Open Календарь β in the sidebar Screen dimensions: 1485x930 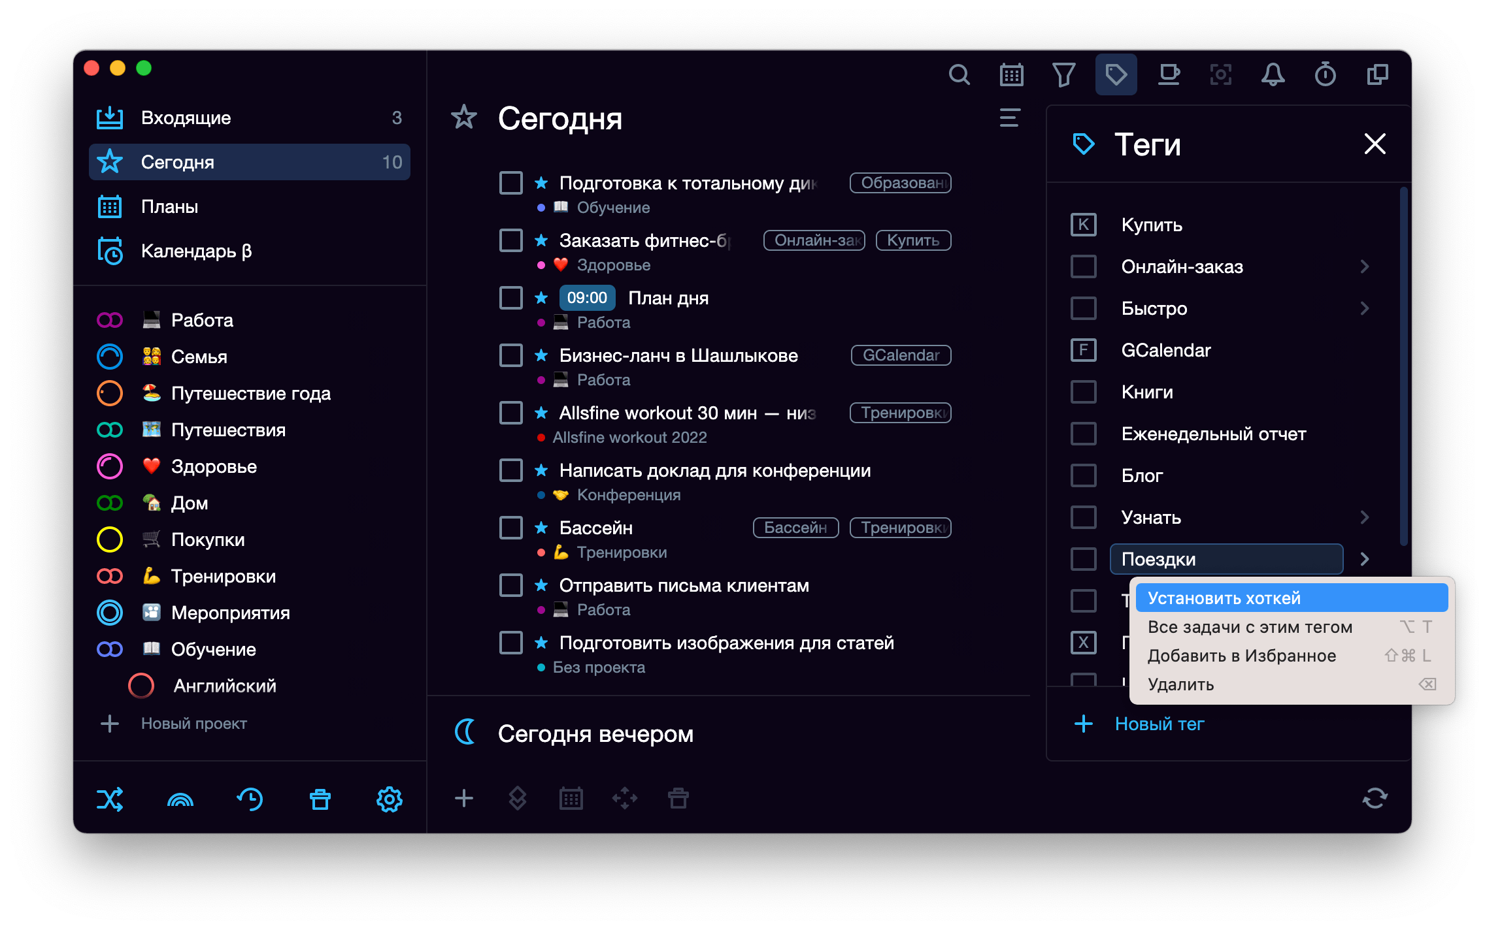coord(250,251)
